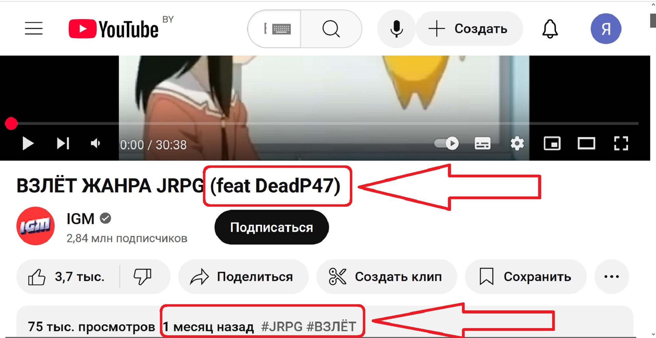Viewport: 656px width, 338px height.
Task: Click the 0:00 / 30:38 time display
Action: pyautogui.click(x=153, y=145)
